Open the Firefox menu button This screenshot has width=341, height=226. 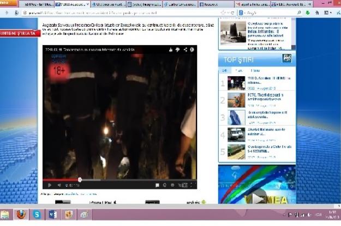tap(8, 3)
